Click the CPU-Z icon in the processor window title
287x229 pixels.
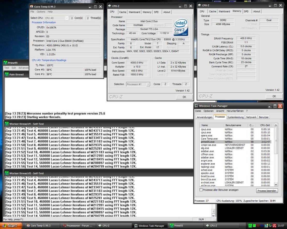(109, 6)
